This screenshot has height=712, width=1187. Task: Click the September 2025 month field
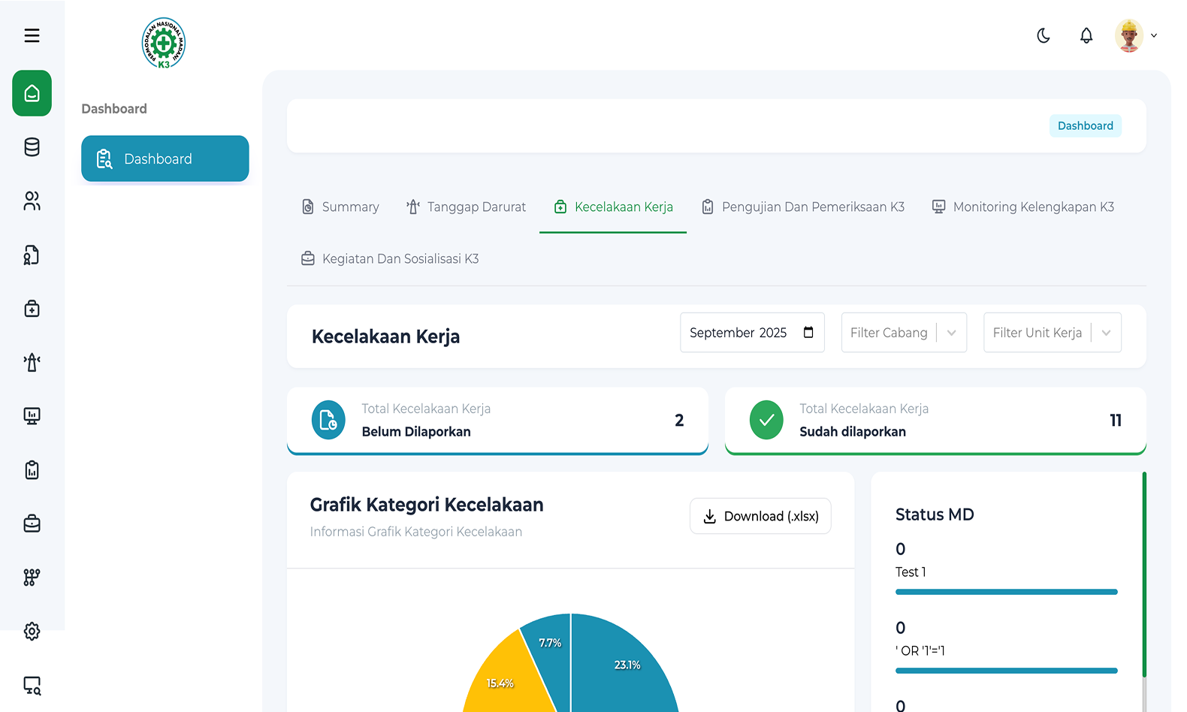point(751,333)
